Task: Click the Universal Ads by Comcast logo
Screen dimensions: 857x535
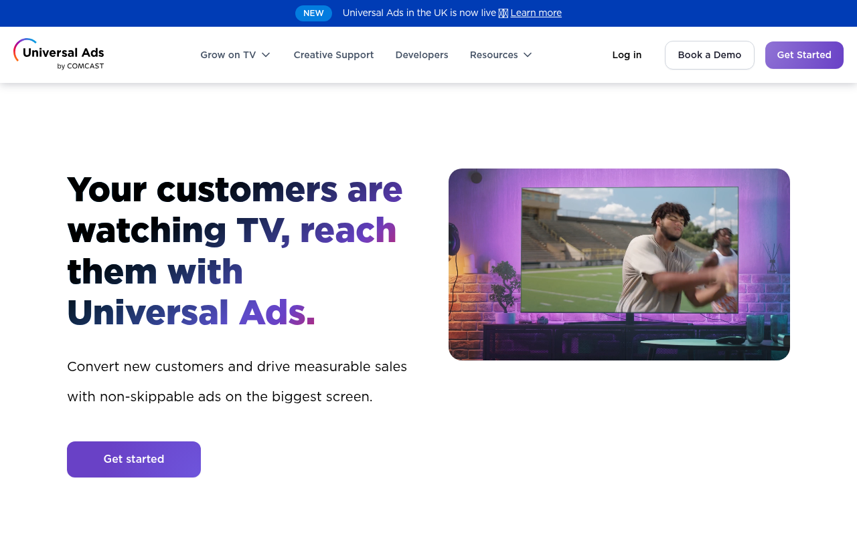Action: pyautogui.click(x=59, y=55)
